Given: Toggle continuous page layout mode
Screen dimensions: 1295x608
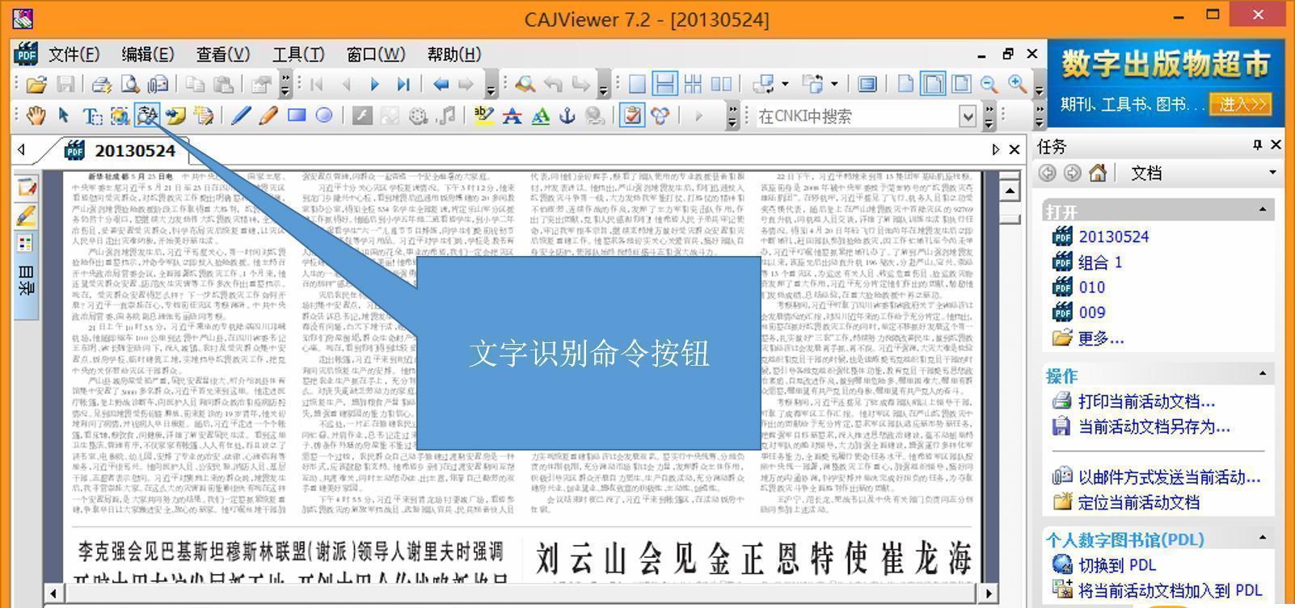Looking at the screenshot, I should pos(664,84).
